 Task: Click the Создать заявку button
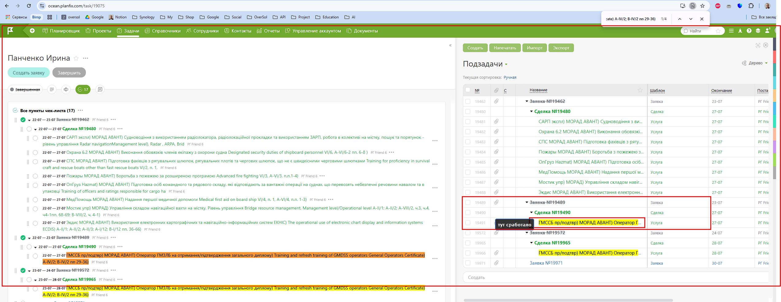click(x=29, y=73)
